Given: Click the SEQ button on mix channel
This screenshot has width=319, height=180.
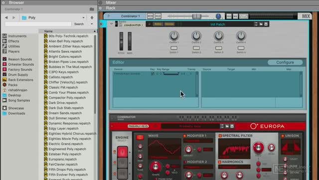Looking at the screenshot, I should pos(229,16).
